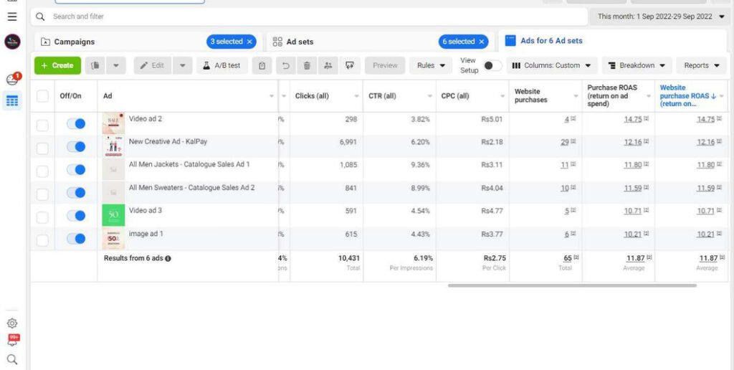734x370 pixels.
Task: Click info icon next to Results from 6 ads
Action: [168, 259]
